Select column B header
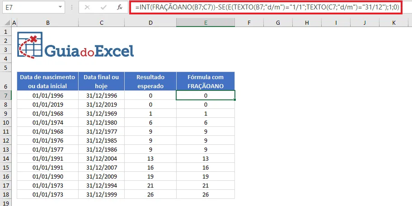 point(48,23)
